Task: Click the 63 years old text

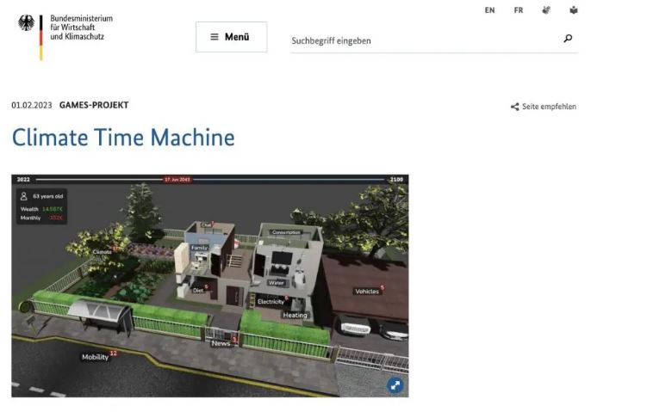Action: (48, 196)
